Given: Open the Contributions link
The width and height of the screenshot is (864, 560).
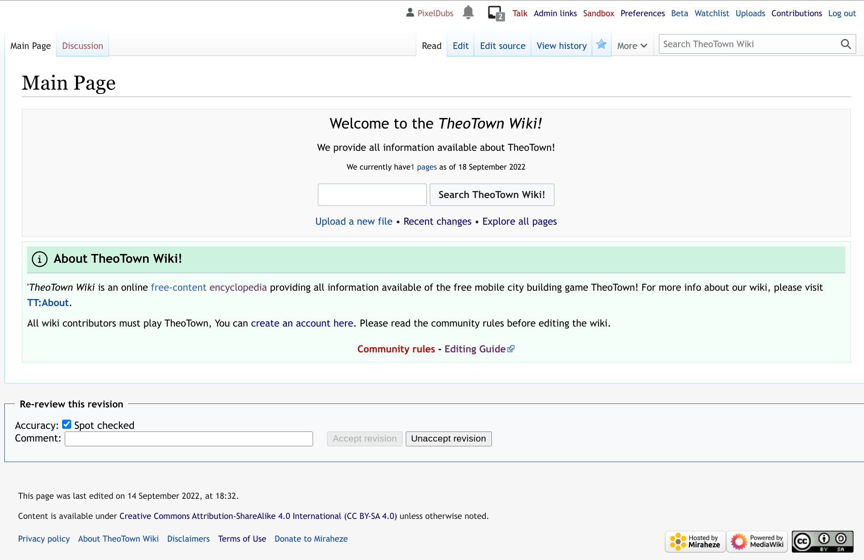Looking at the screenshot, I should [x=797, y=14].
